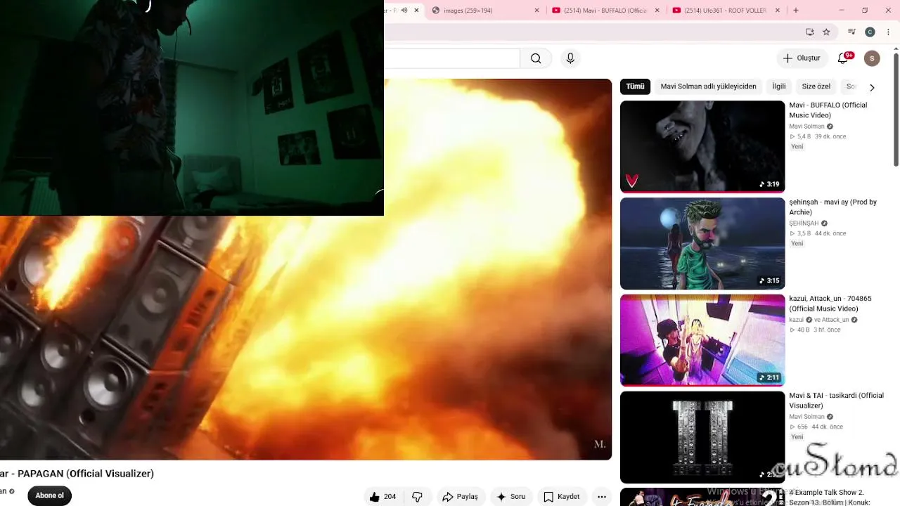Open the media control icon in Chrome toolbar
Screen dimensions: 900x506
point(852,32)
